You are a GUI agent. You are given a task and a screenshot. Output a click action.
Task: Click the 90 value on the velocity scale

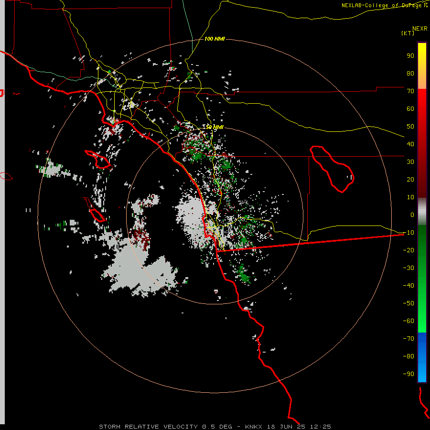coord(410,56)
